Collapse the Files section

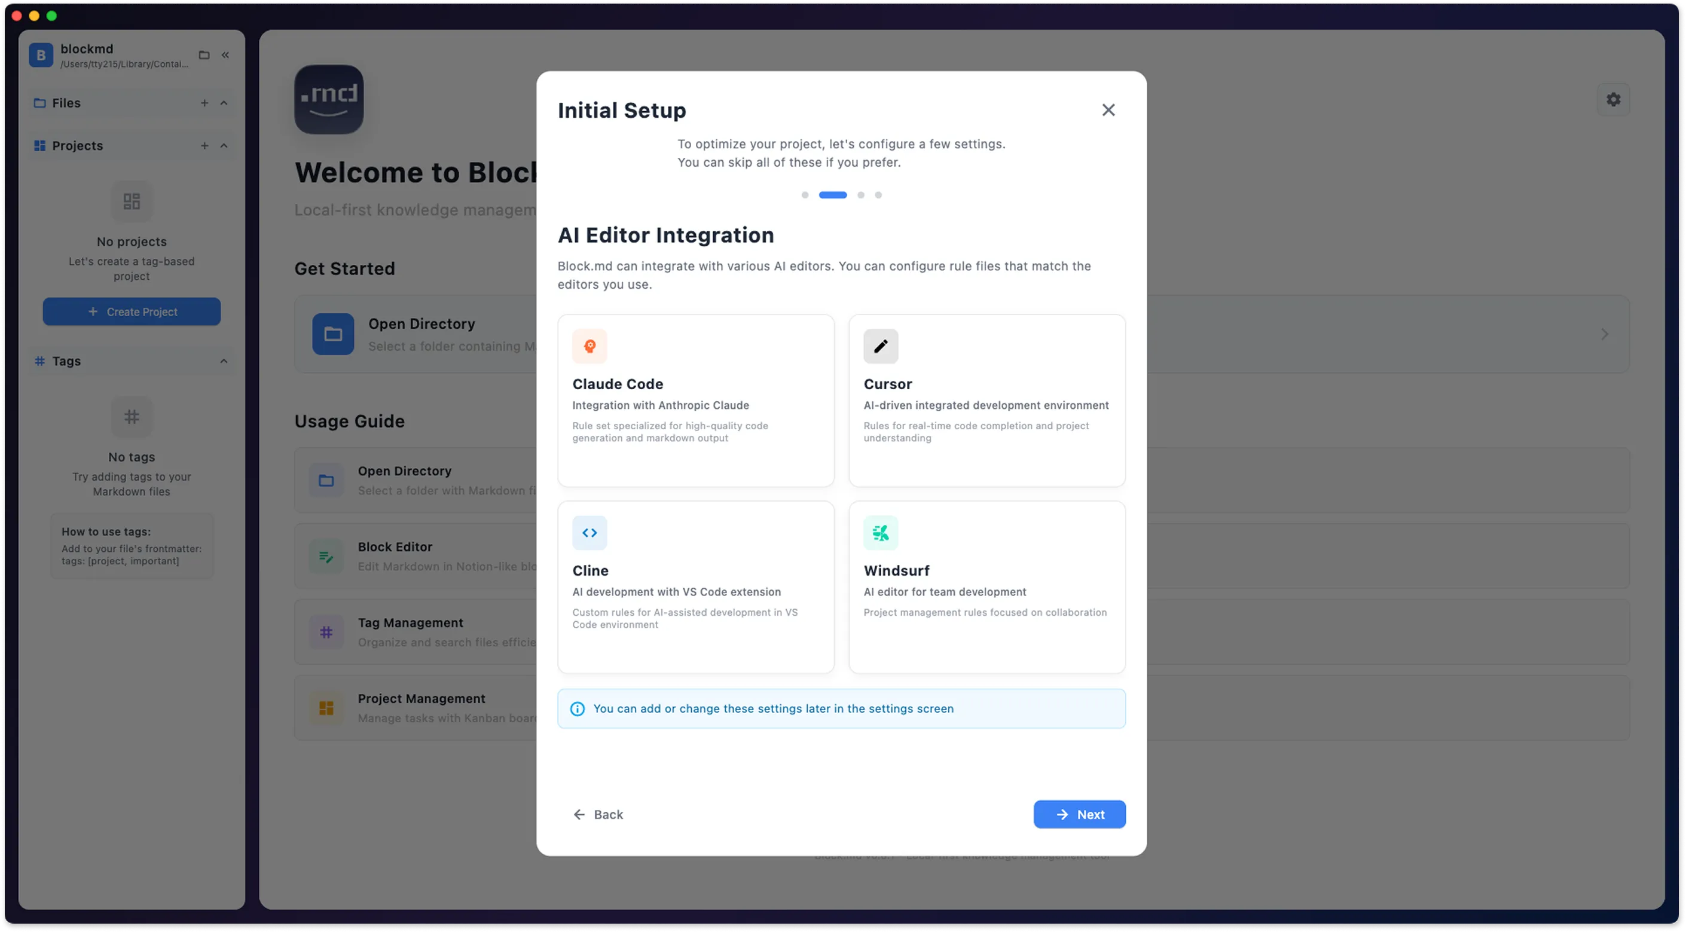point(224,103)
